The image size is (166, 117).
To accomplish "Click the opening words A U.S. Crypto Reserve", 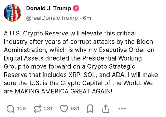I will 36,33.
